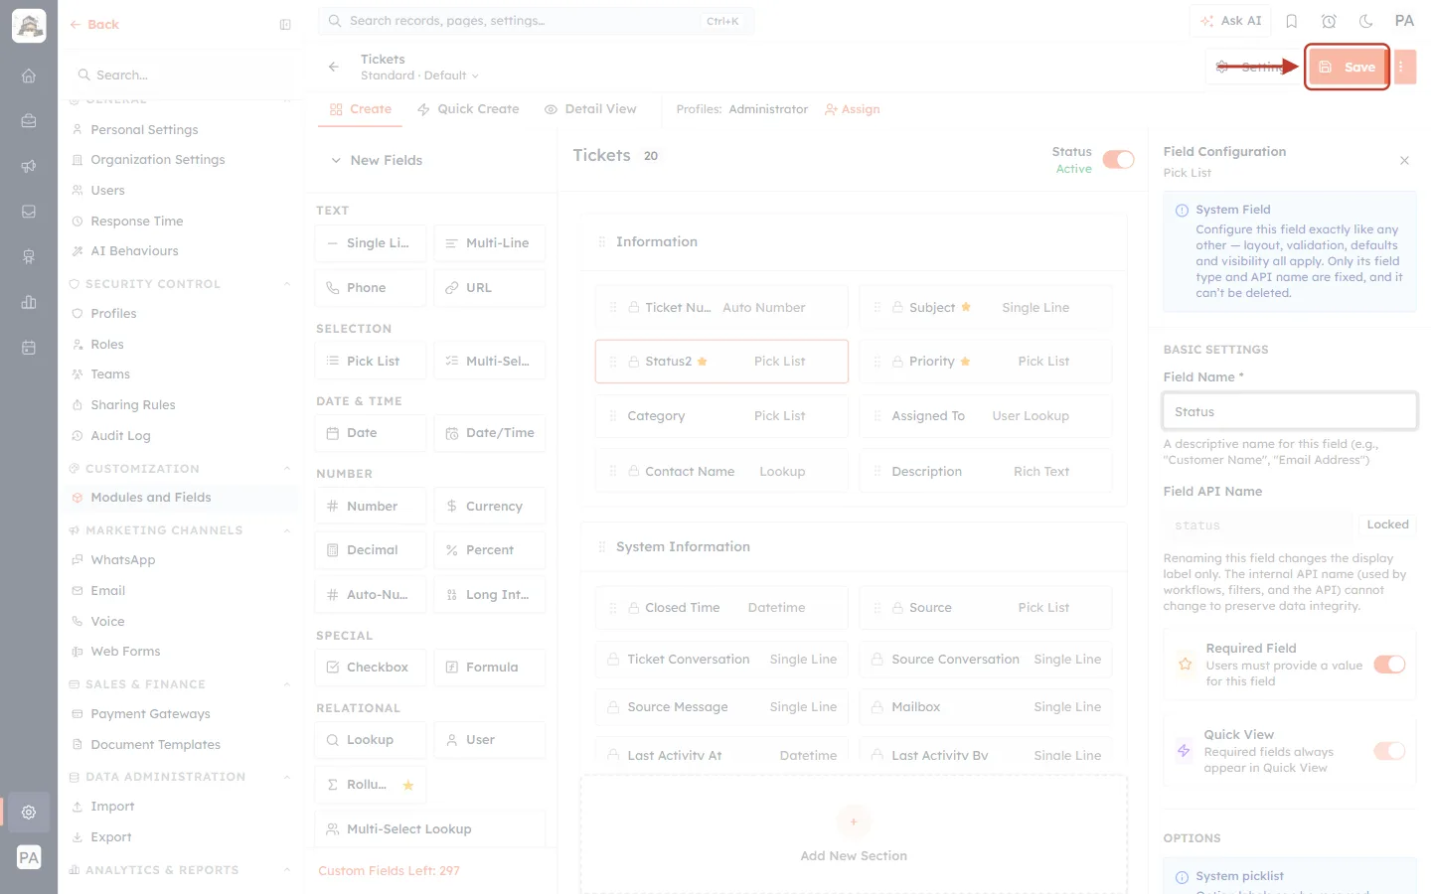Select the Currency field type

coord(490,507)
